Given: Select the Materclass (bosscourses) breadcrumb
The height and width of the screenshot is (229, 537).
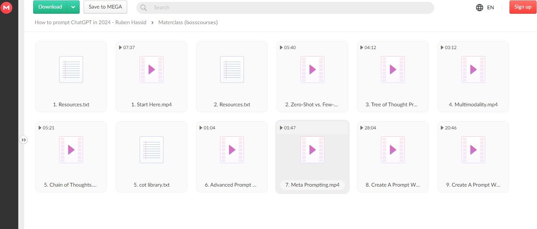Looking at the screenshot, I should coord(188,22).
